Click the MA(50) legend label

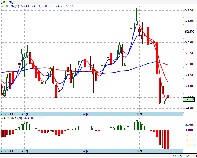tap(36, 6)
